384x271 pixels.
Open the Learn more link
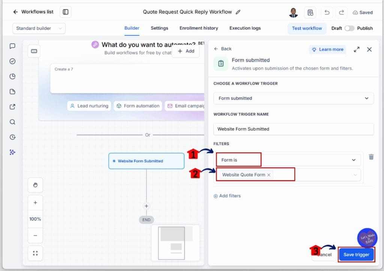tap(327, 50)
